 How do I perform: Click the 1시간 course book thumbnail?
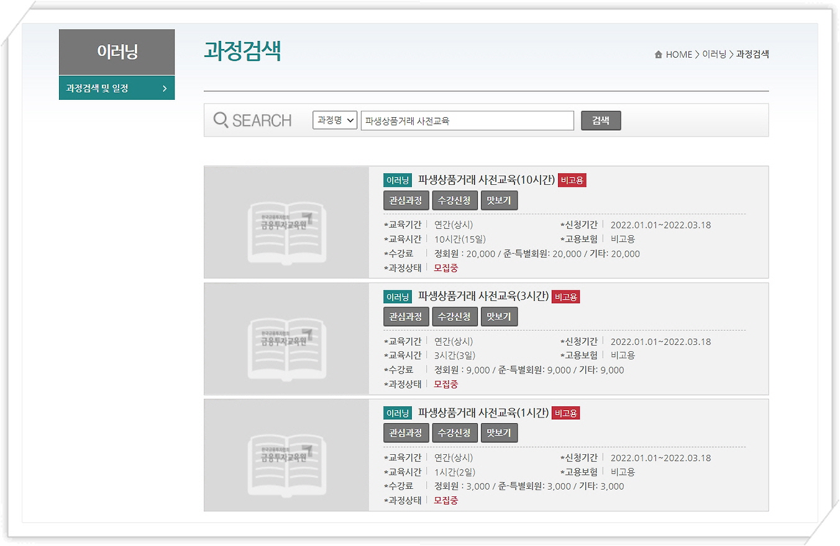coord(286,455)
